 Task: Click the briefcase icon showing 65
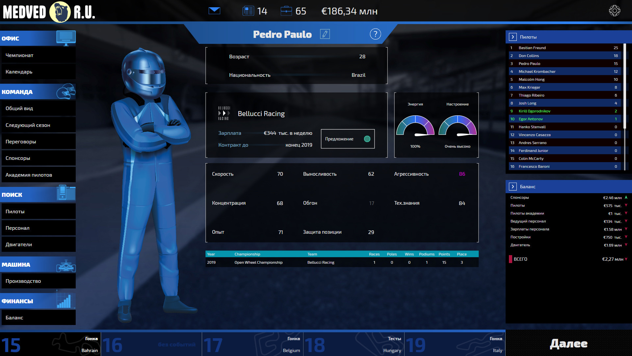[286, 11]
